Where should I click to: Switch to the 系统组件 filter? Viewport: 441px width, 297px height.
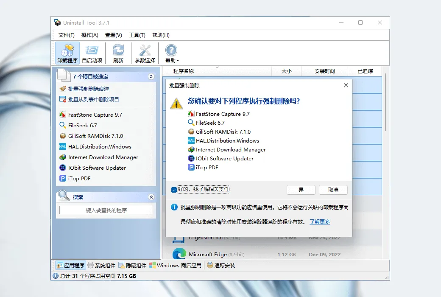tap(101, 265)
